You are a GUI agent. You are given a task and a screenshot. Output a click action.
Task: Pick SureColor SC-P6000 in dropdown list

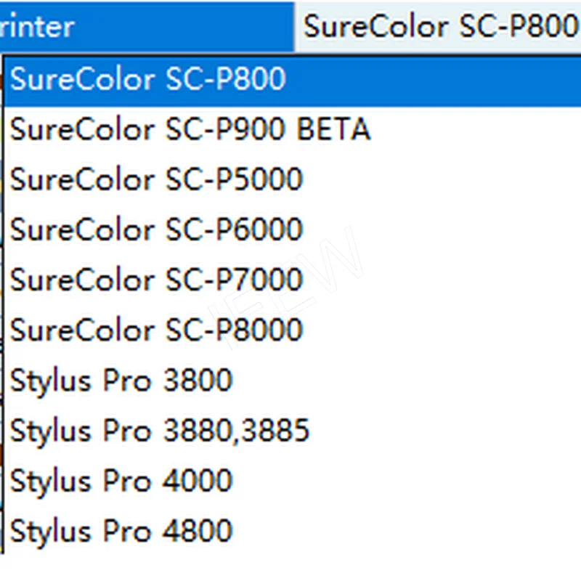point(156,230)
